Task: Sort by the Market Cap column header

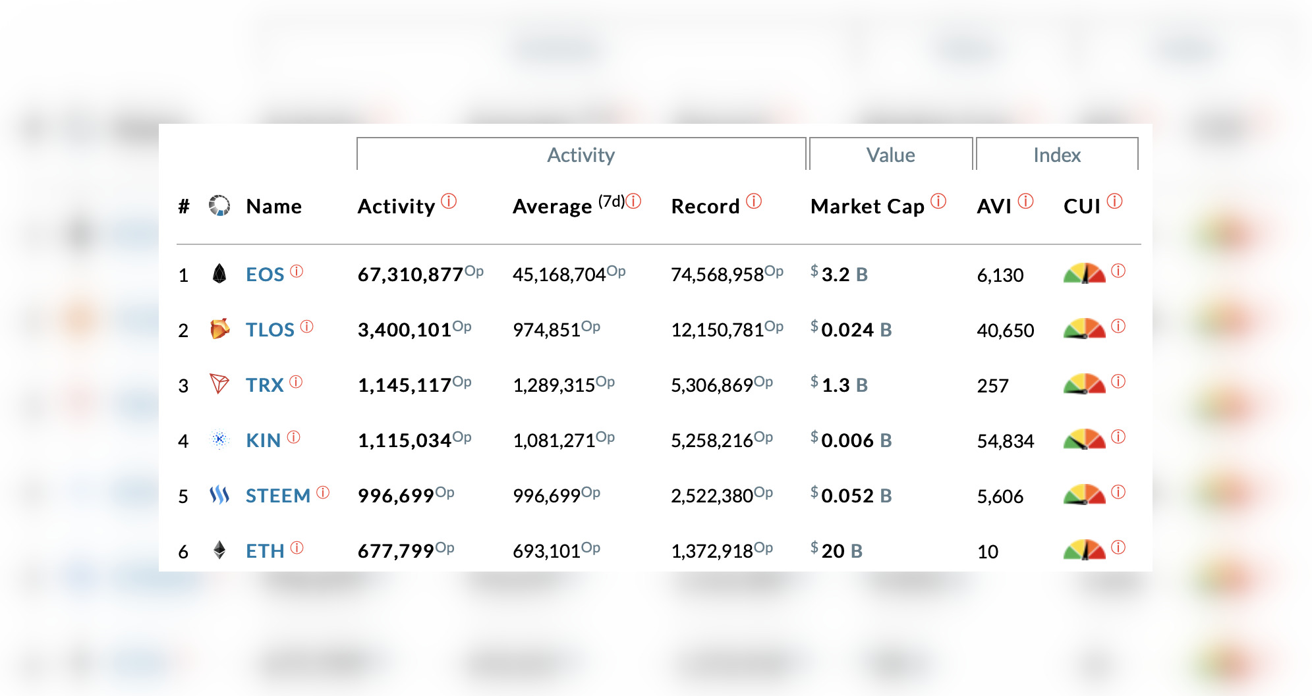Action: 867,207
